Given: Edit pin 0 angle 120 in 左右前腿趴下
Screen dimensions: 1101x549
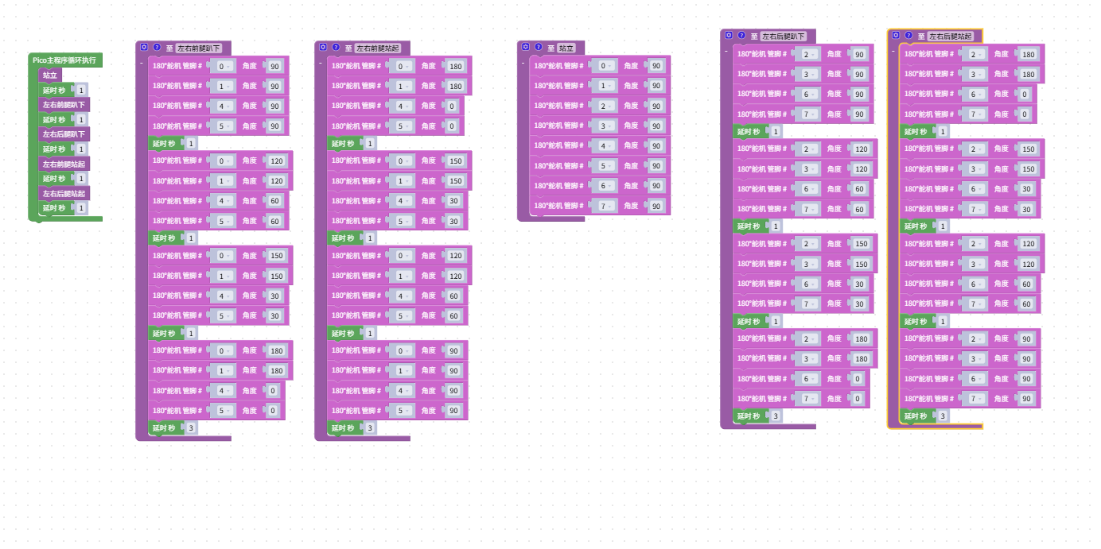Looking at the screenshot, I should [x=276, y=160].
